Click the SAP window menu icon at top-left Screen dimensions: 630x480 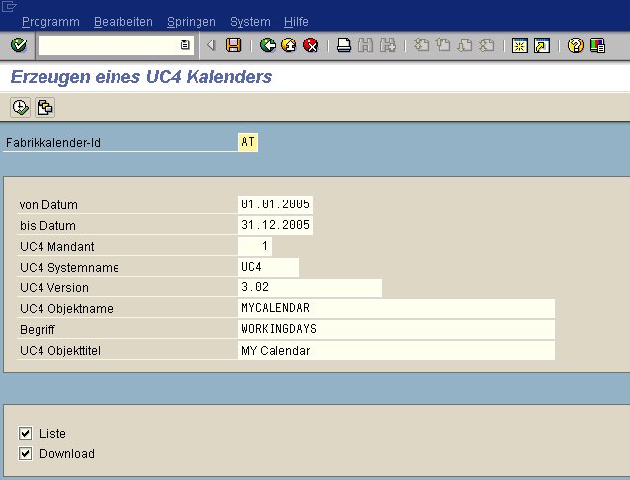[9, 6]
